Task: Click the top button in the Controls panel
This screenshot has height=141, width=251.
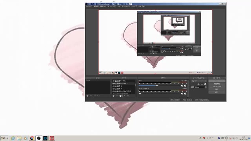Action: [217, 81]
